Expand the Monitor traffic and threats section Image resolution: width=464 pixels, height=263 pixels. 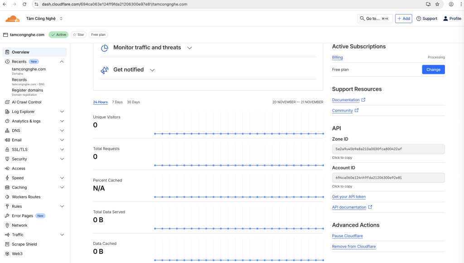(x=189, y=48)
